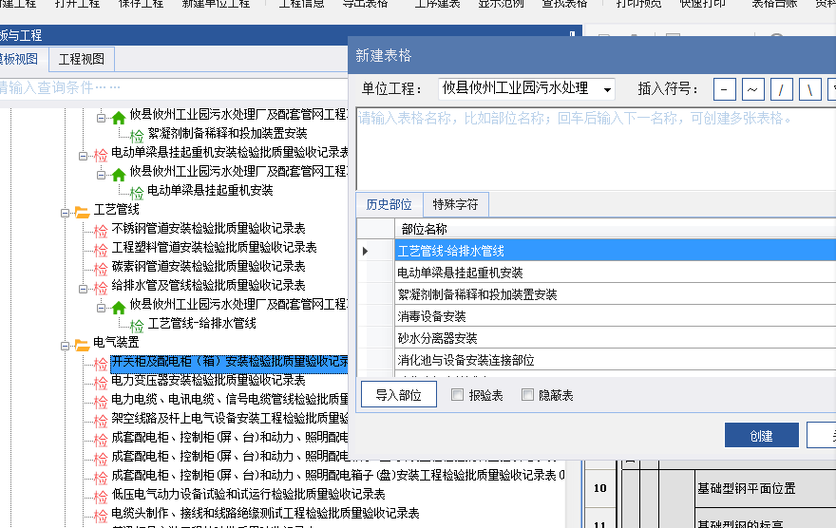
Task: Insert the dash symbol
Action: point(725,89)
